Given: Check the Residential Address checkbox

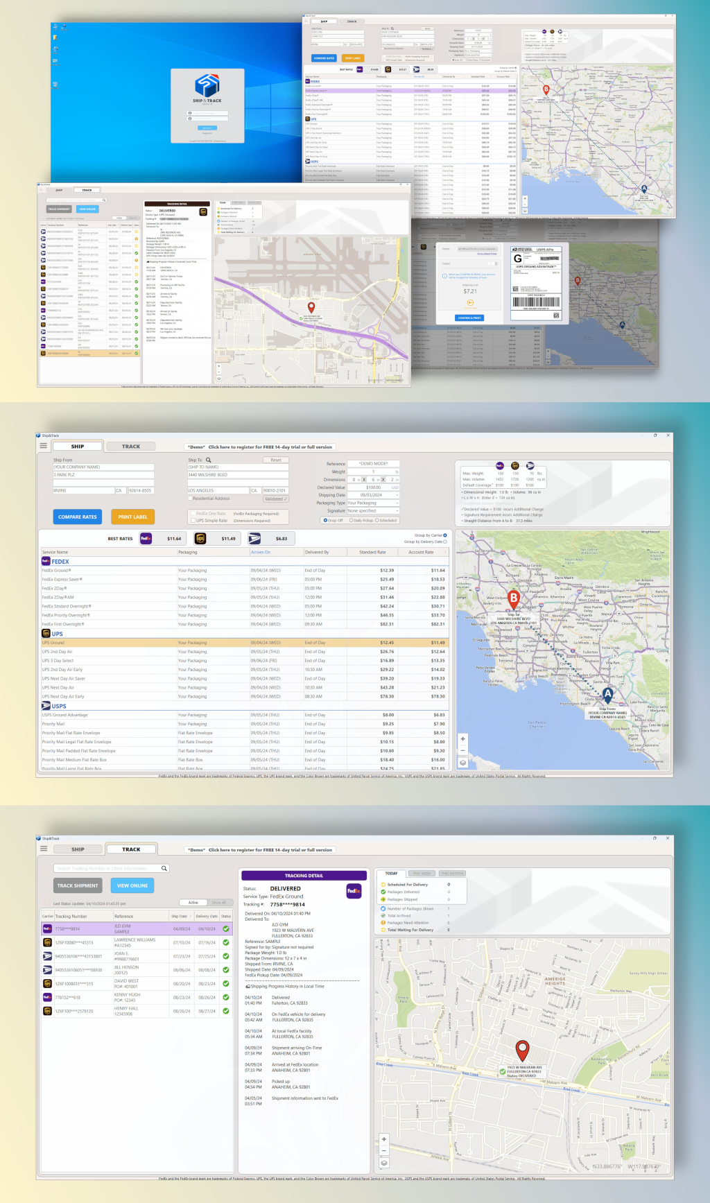Looking at the screenshot, I should point(191,499).
